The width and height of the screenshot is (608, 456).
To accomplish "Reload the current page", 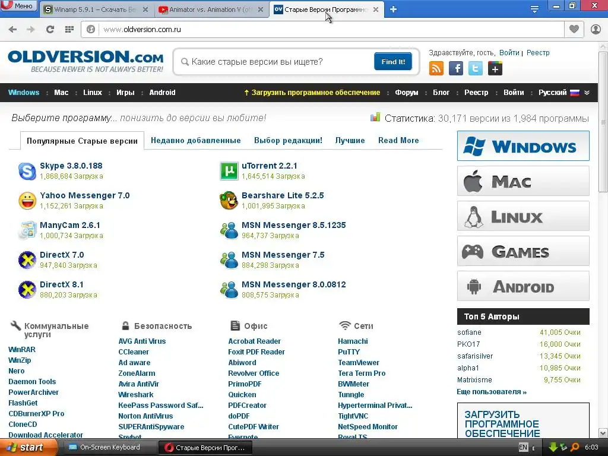I will tap(50, 30).
